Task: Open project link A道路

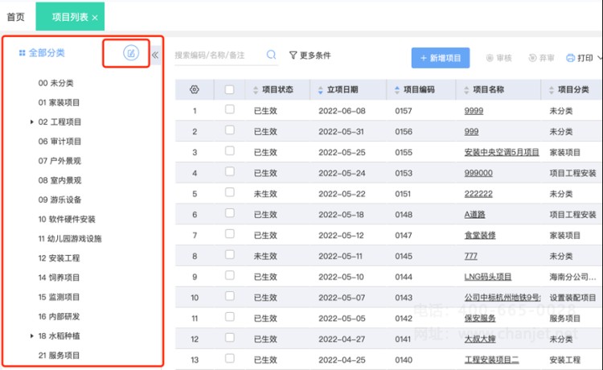Action: [474, 215]
